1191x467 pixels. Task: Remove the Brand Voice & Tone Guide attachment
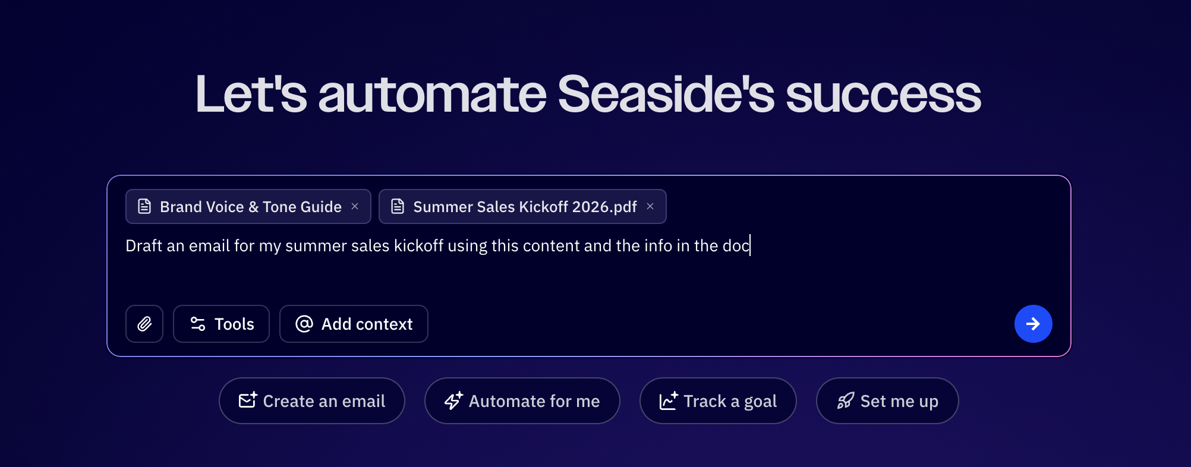355,206
